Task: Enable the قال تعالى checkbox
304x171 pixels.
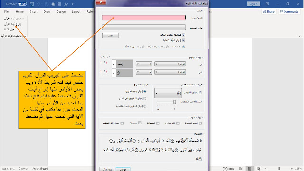Action: pyautogui.click(x=178, y=123)
